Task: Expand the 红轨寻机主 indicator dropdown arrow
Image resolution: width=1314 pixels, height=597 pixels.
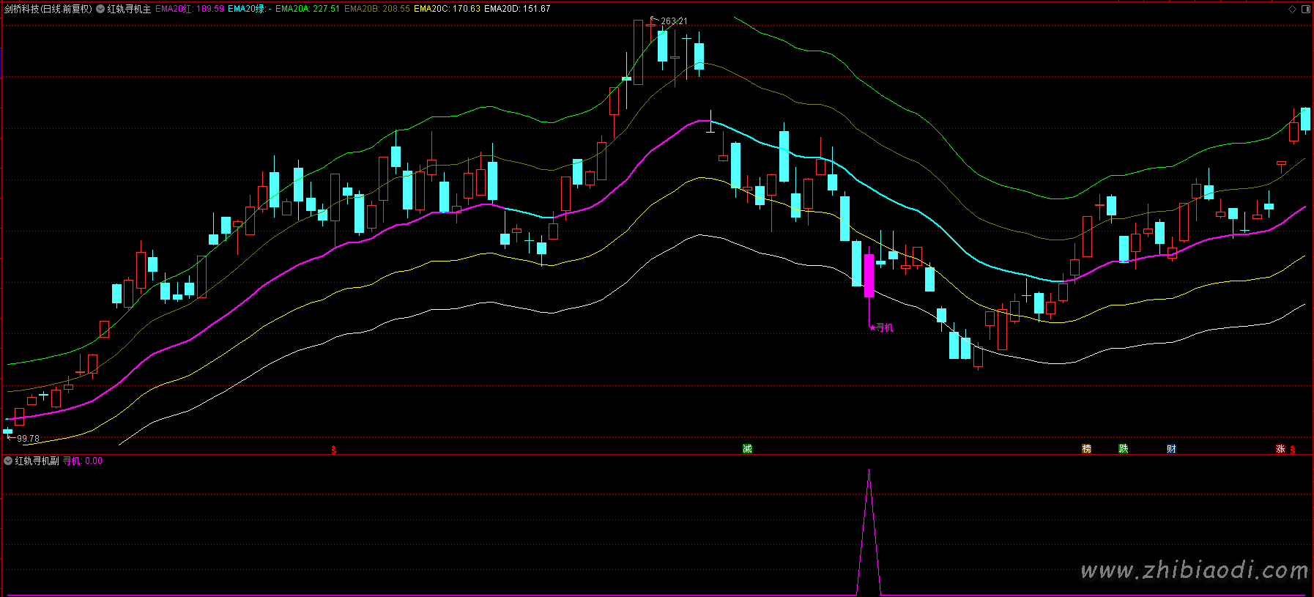Action: (x=100, y=9)
